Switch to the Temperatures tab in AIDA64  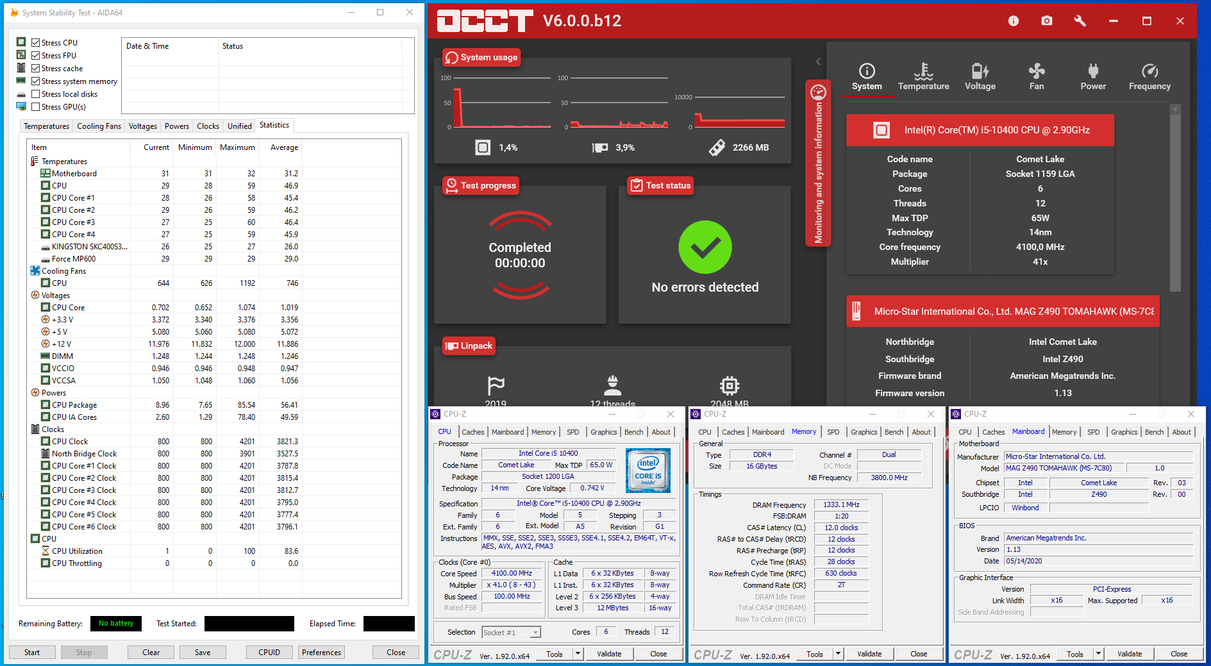[x=46, y=126]
